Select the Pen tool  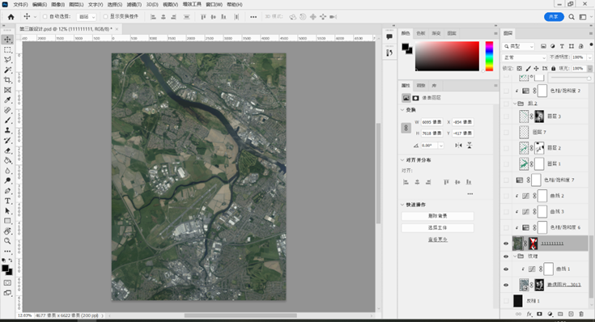pyautogui.click(x=7, y=191)
